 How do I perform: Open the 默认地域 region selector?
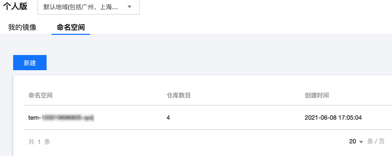point(89,7)
